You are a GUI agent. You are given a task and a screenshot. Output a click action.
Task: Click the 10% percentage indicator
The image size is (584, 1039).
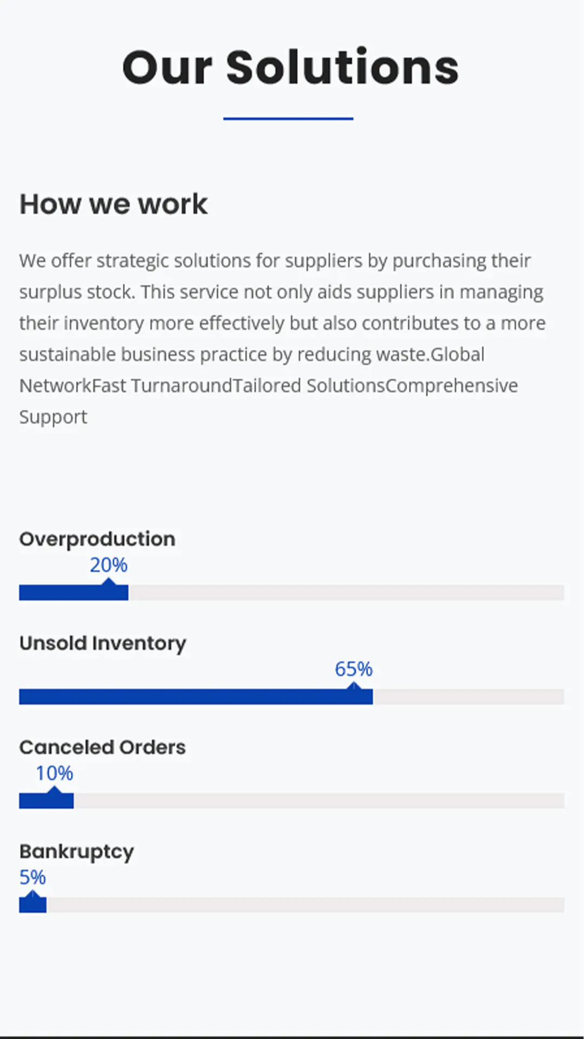pyautogui.click(x=54, y=773)
